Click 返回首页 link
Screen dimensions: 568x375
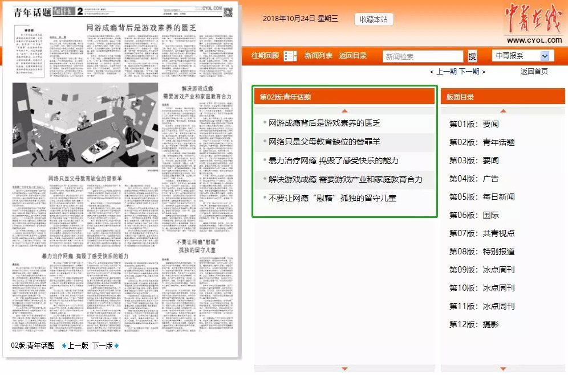[534, 72]
